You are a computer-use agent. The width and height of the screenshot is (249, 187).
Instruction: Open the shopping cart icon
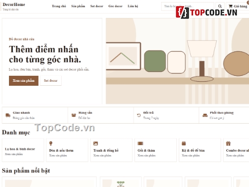[231, 6]
